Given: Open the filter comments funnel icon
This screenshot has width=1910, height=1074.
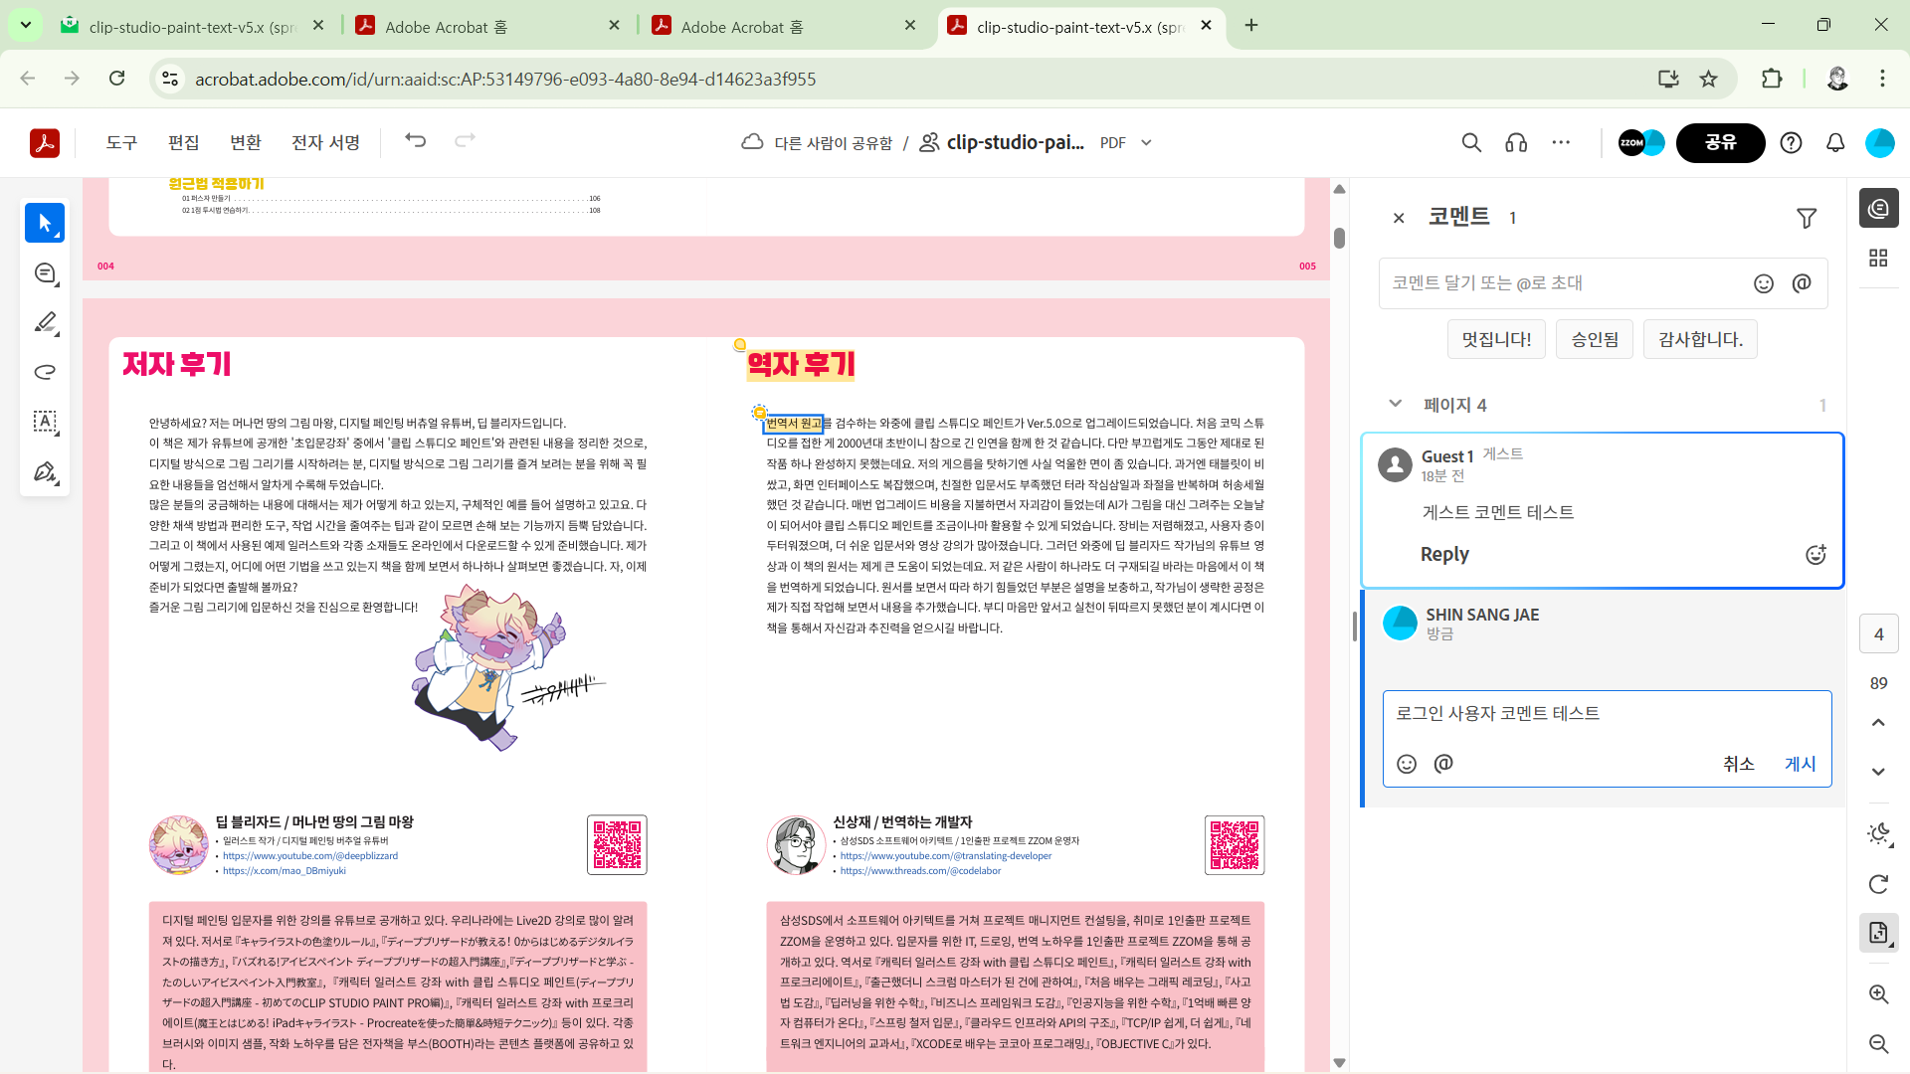Looking at the screenshot, I should point(1807,218).
